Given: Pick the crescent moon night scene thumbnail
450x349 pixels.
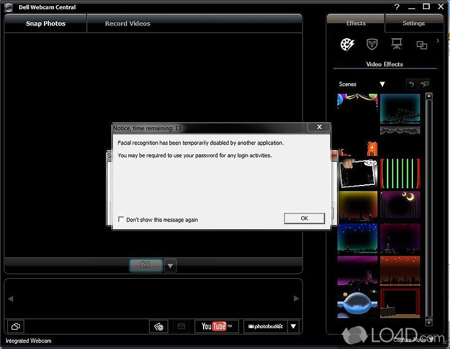Looking at the screenshot, I should click(400, 205).
